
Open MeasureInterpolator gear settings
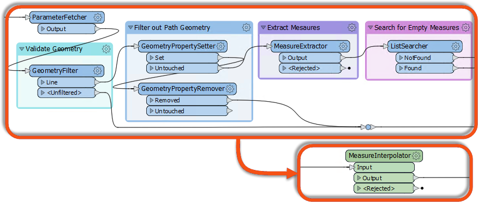tap(416, 156)
